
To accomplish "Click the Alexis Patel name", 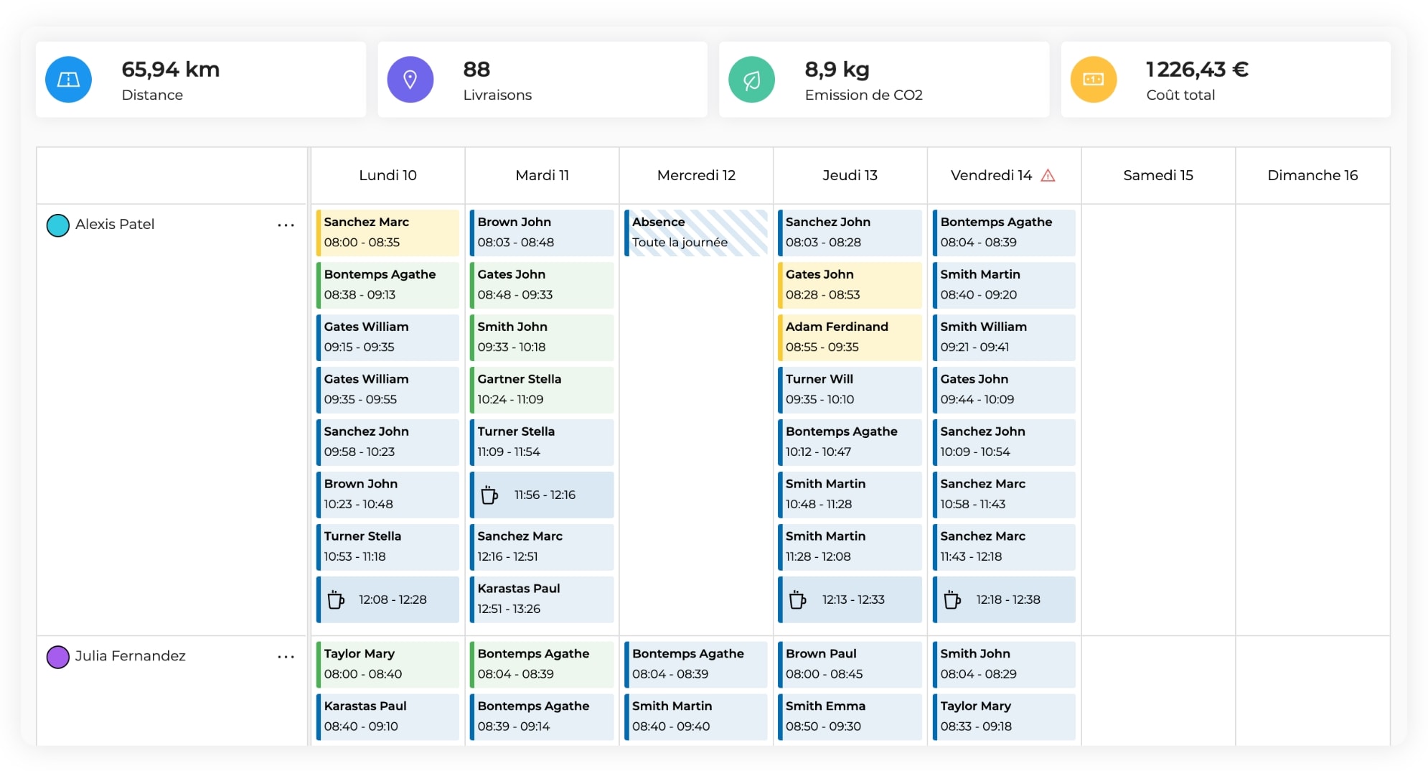I will tap(115, 225).
